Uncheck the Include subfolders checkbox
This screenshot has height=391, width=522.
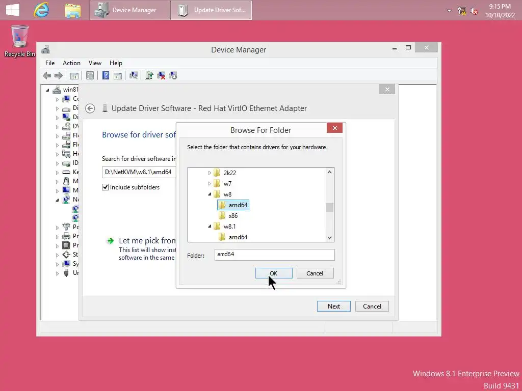105,187
